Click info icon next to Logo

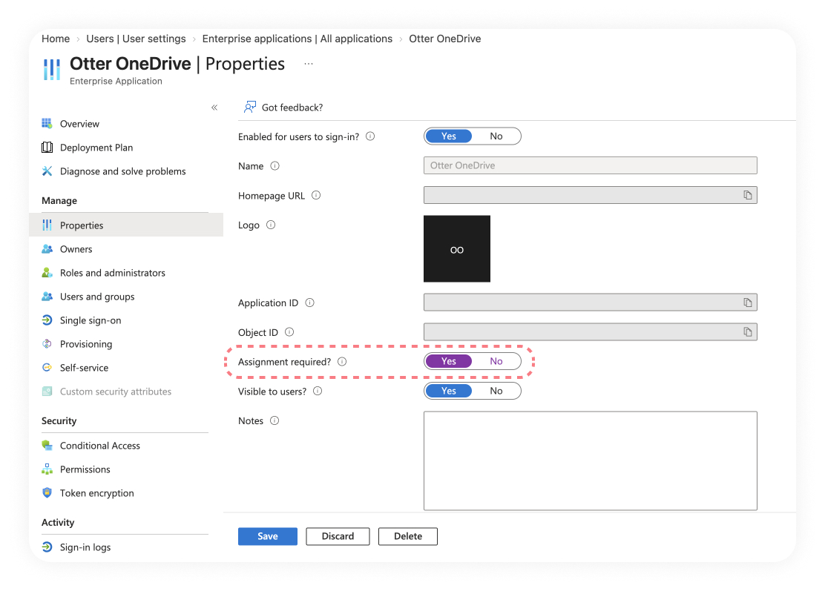point(271,225)
